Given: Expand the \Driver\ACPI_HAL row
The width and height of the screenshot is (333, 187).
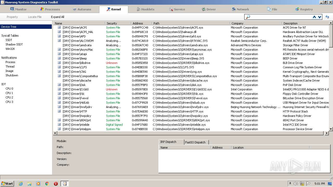Looking at the screenshot, I should pyautogui.click(x=59, y=32).
